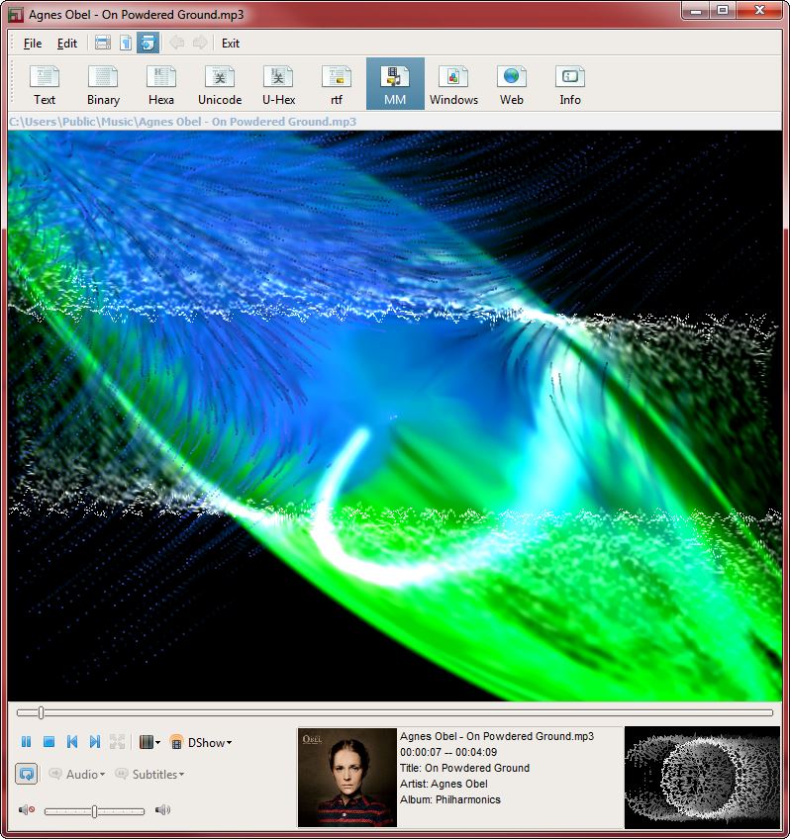Open the Subtitles dropdown
The image size is (790, 839).
click(149, 775)
